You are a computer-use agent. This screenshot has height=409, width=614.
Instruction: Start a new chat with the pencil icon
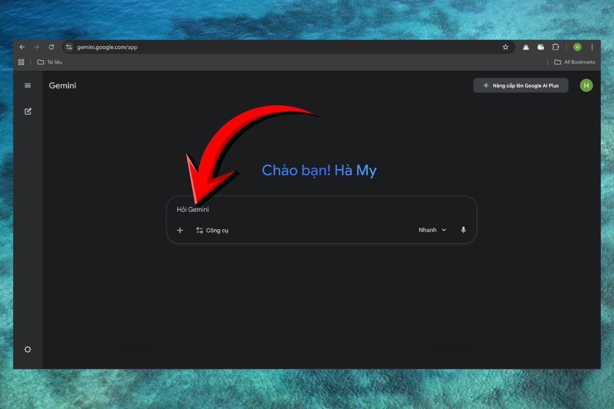28,111
